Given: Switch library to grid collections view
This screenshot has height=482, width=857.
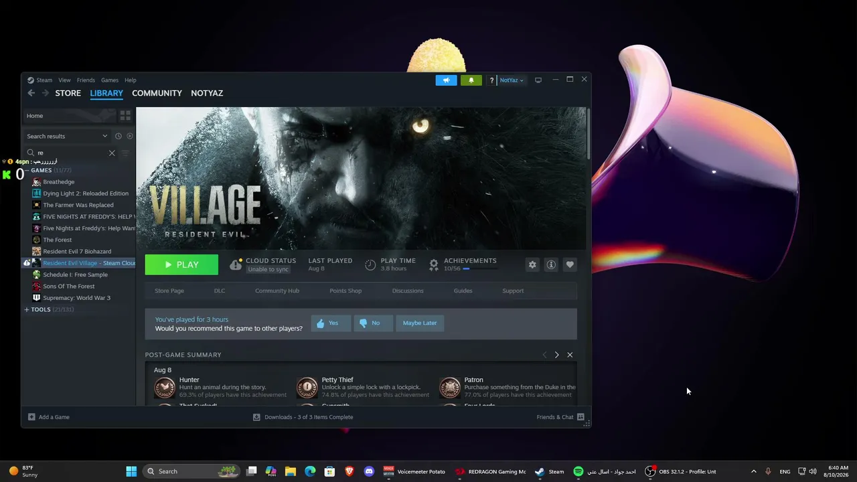Looking at the screenshot, I should [125, 116].
